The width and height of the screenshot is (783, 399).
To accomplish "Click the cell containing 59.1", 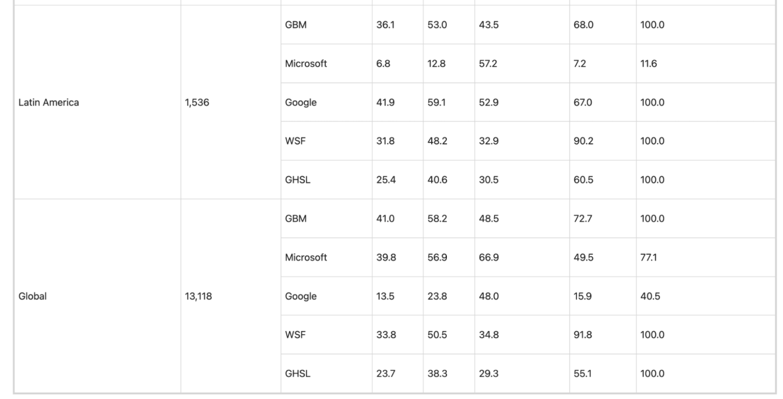I will [x=437, y=102].
